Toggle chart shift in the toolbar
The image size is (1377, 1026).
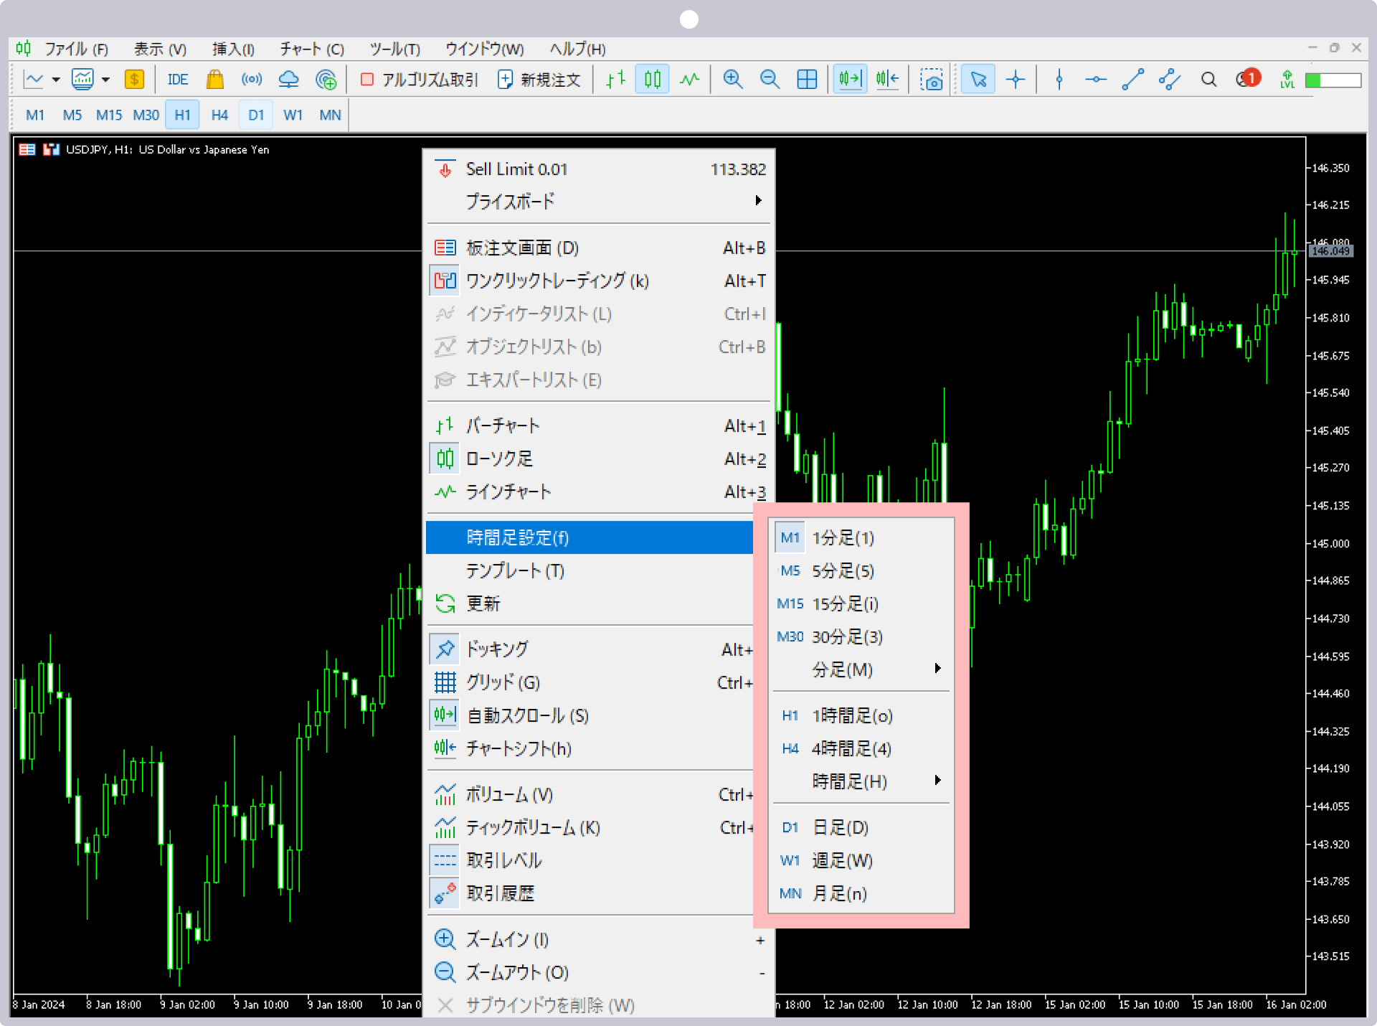[x=887, y=80]
